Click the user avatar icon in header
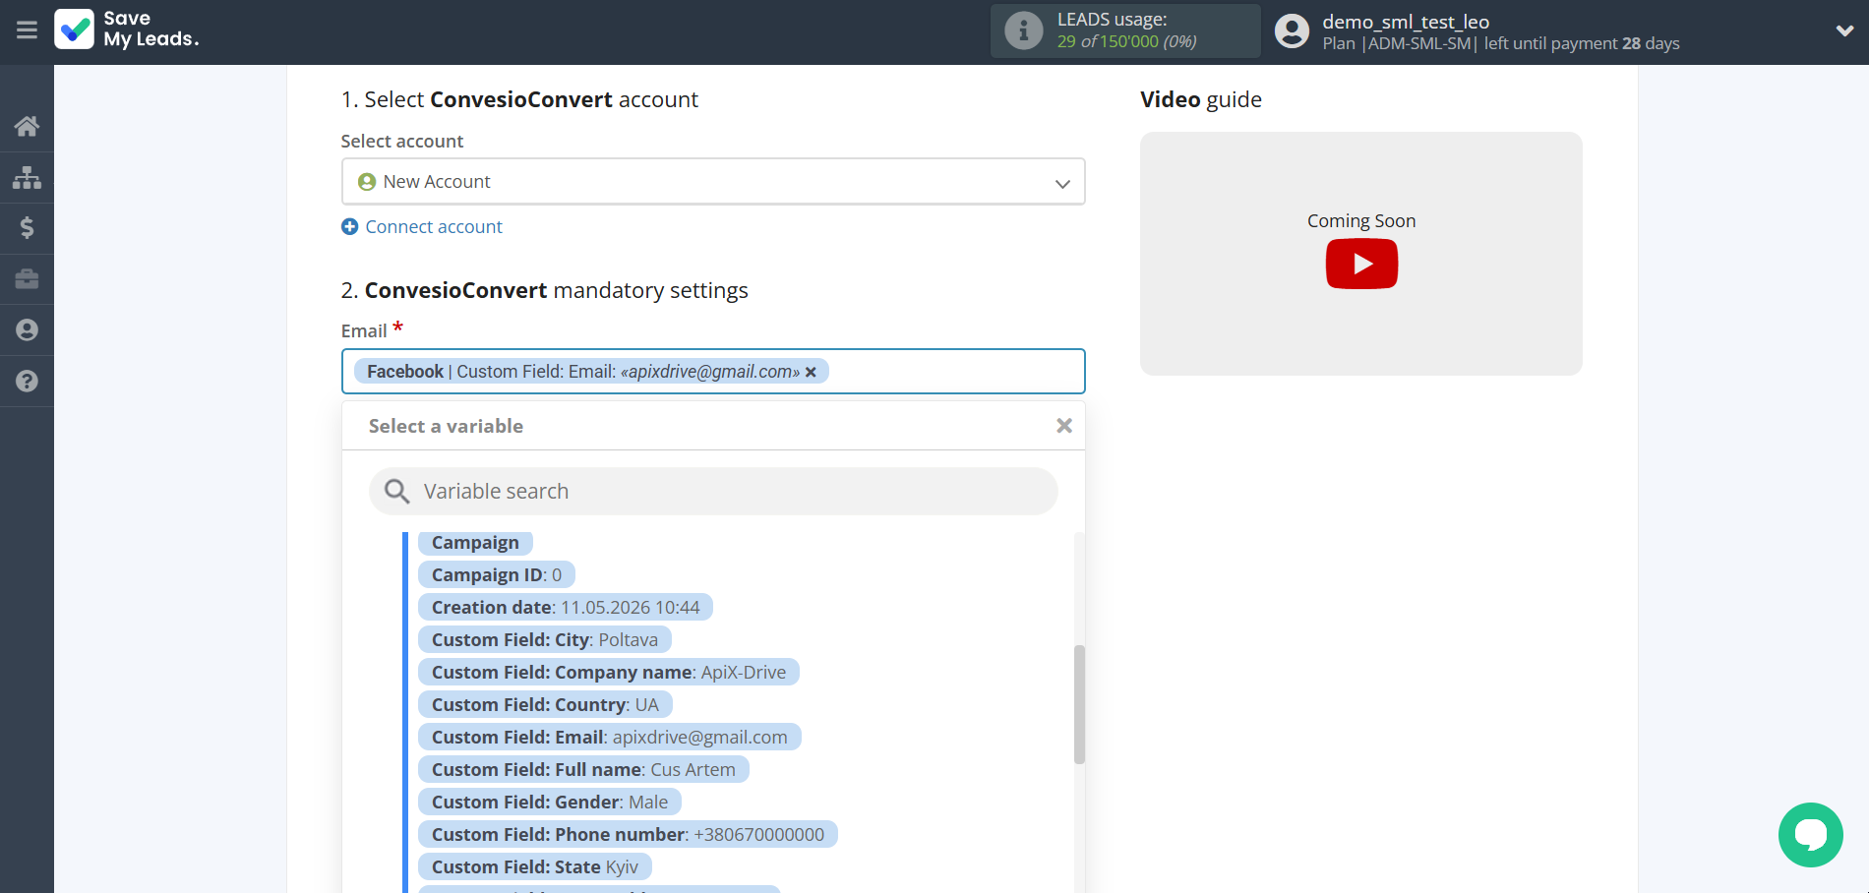1869x893 pixels. (1292, 30)
